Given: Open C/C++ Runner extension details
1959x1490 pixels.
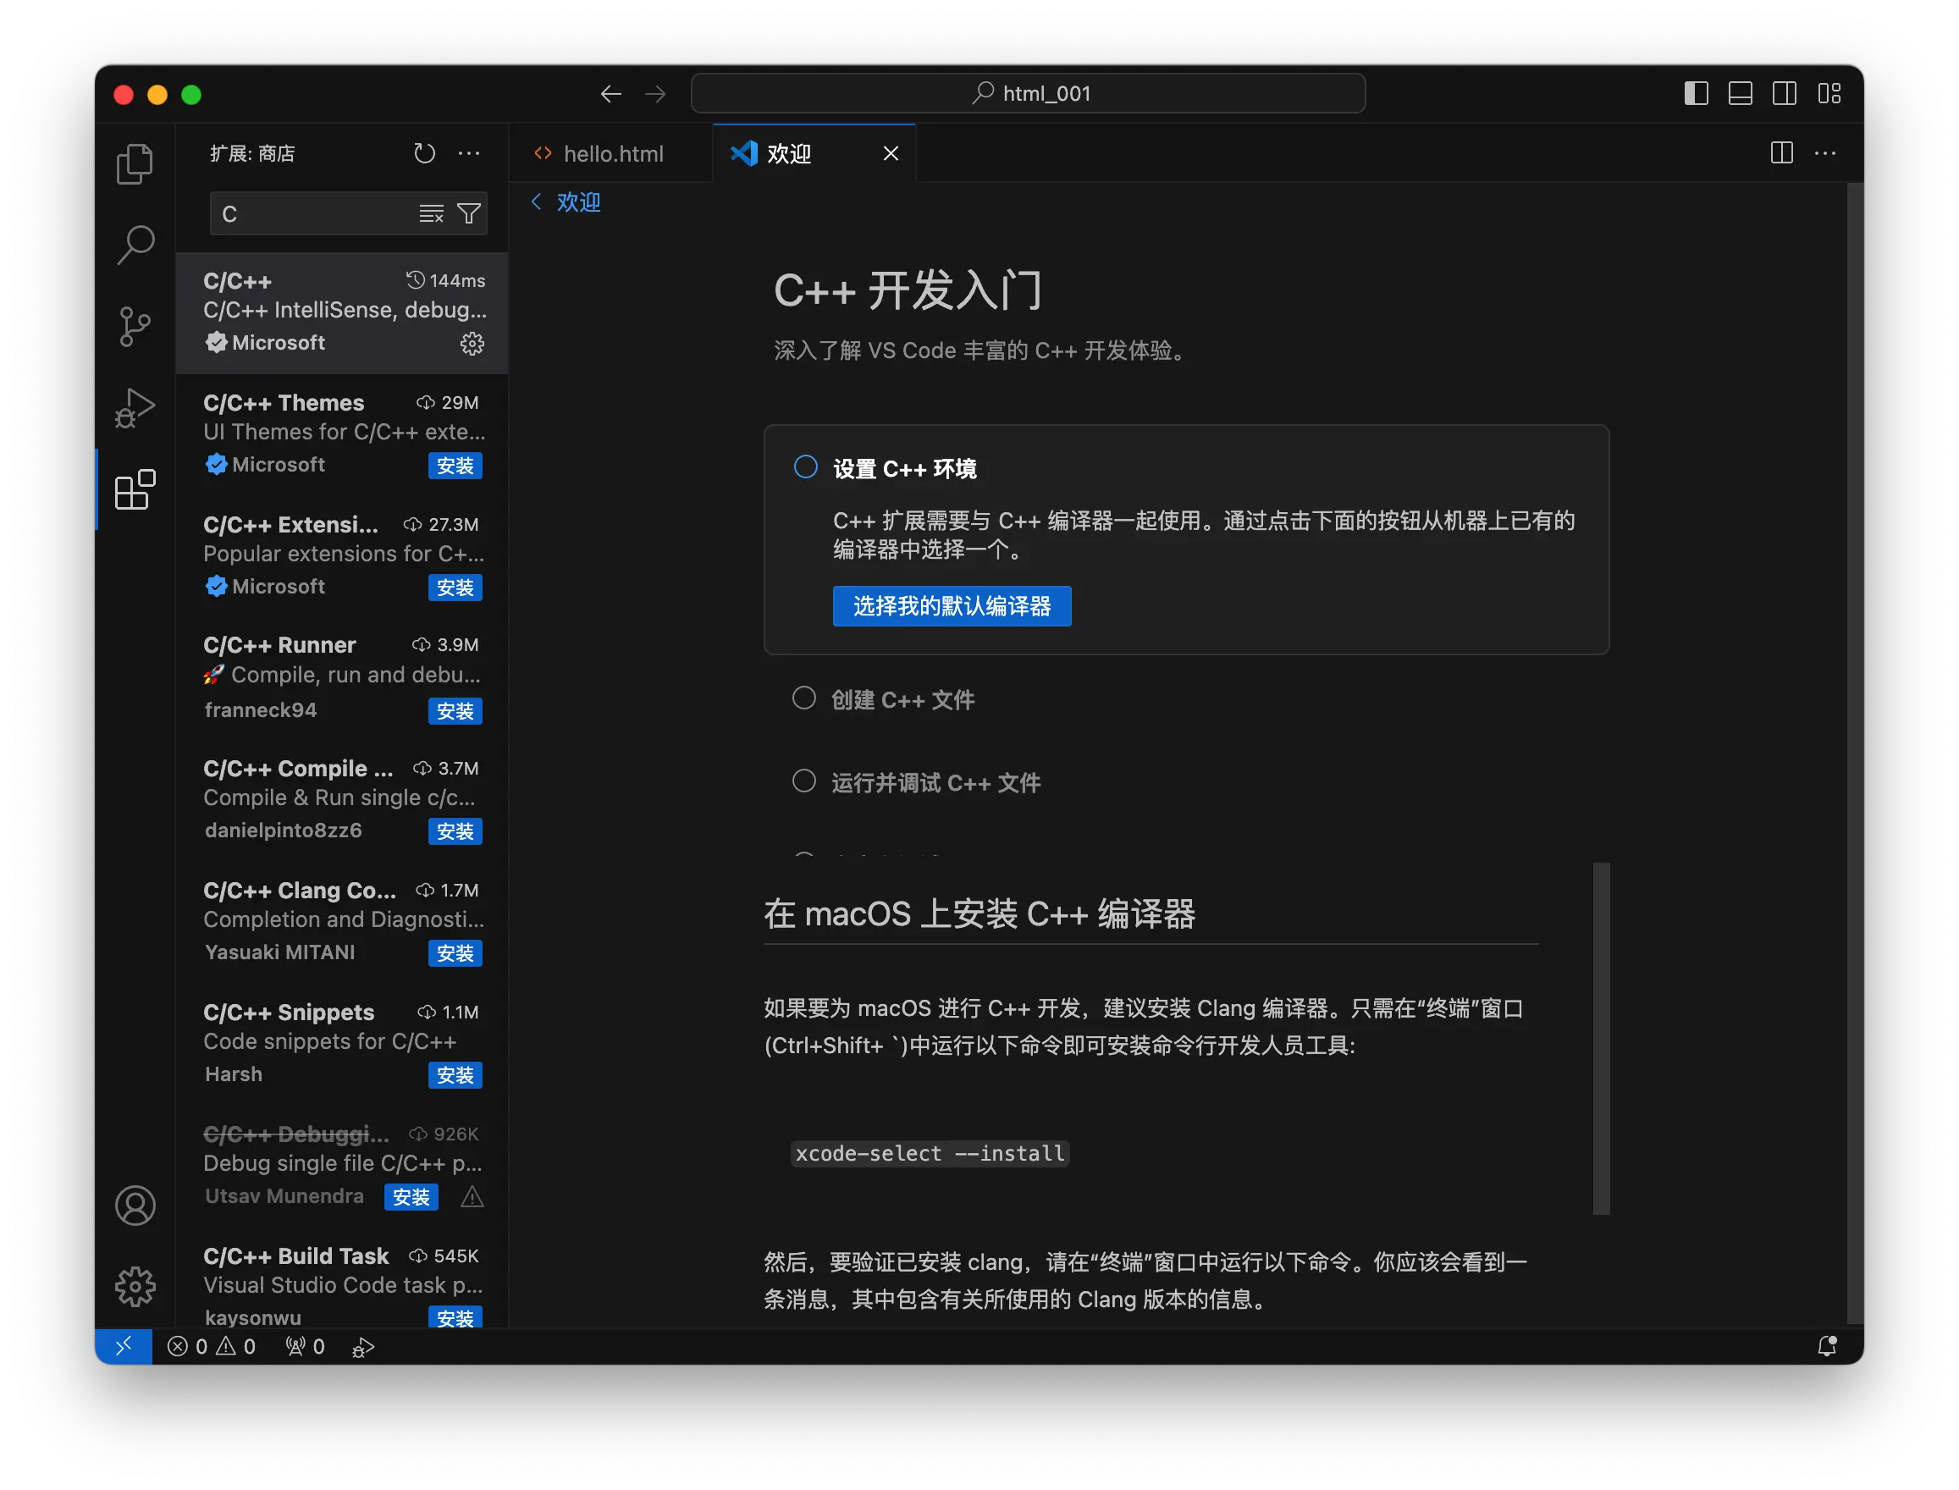Looking at the screenshot, I should coord(341,677).
